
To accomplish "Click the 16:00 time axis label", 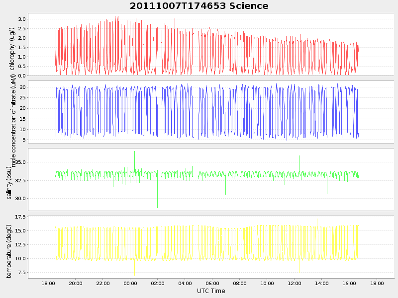I will coord(349,283).
